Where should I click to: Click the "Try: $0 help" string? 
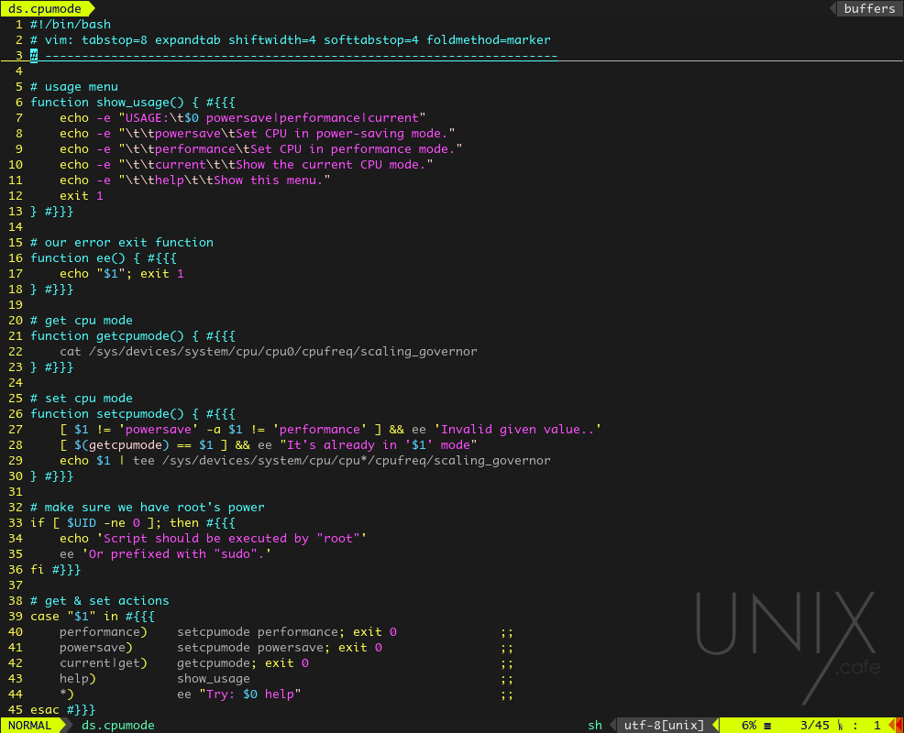[x=249, y=694]
